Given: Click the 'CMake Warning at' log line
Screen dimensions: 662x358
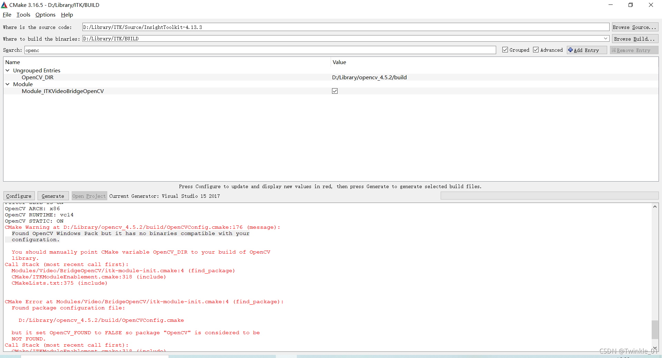Looking at the screenshot, I should [142, 227].
